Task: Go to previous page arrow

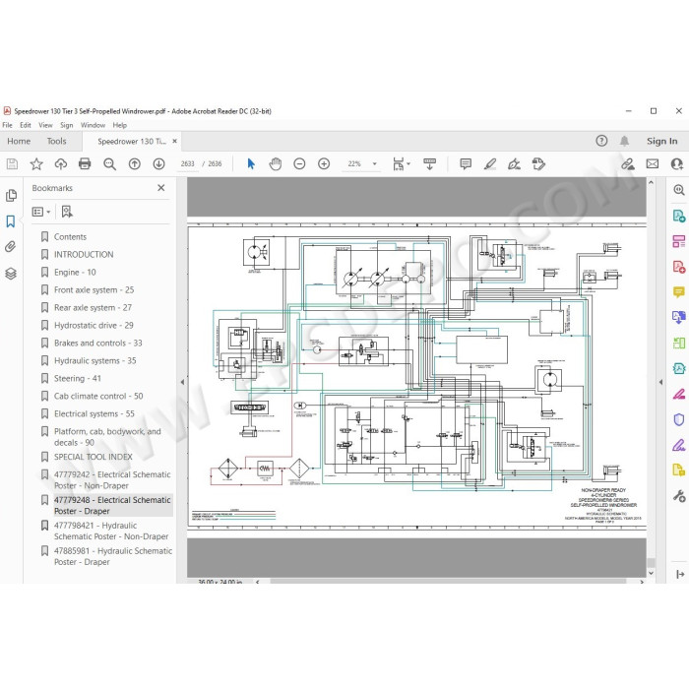Action: 135,164
